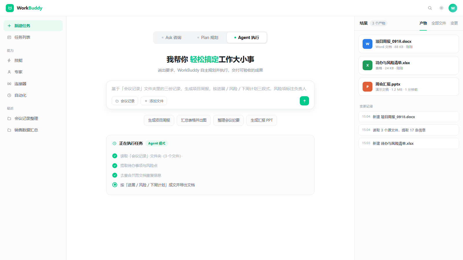
Task: Open the 全部文件 tab
Action: point(439,23)
